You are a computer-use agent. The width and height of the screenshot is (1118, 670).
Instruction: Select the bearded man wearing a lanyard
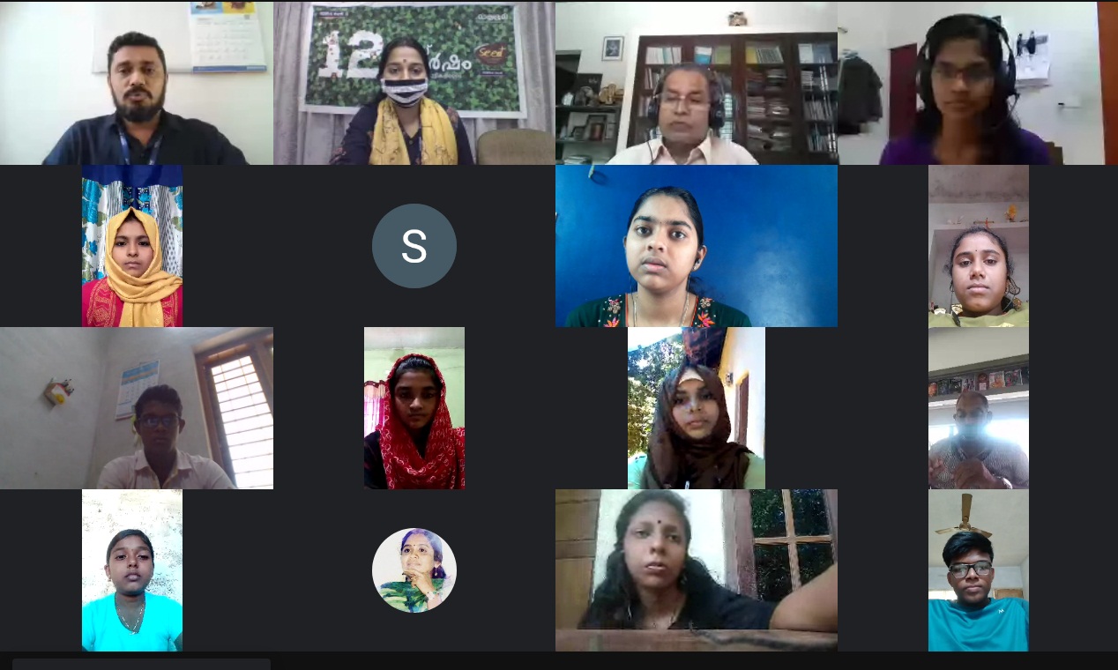point(137,83)
